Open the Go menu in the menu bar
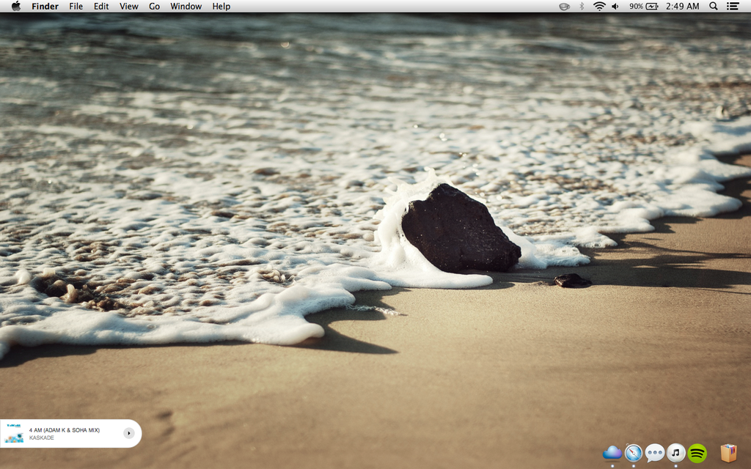The height and width of the screenshot is (469, 751). coord(154,7)
